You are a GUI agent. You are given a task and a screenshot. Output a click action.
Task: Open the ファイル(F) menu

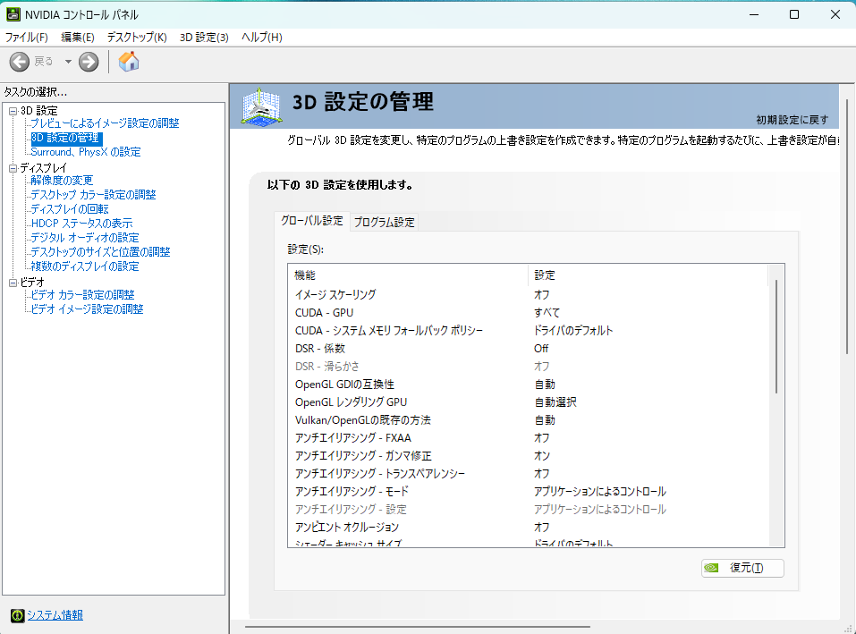pyautogui.click(x=27, y=38)
